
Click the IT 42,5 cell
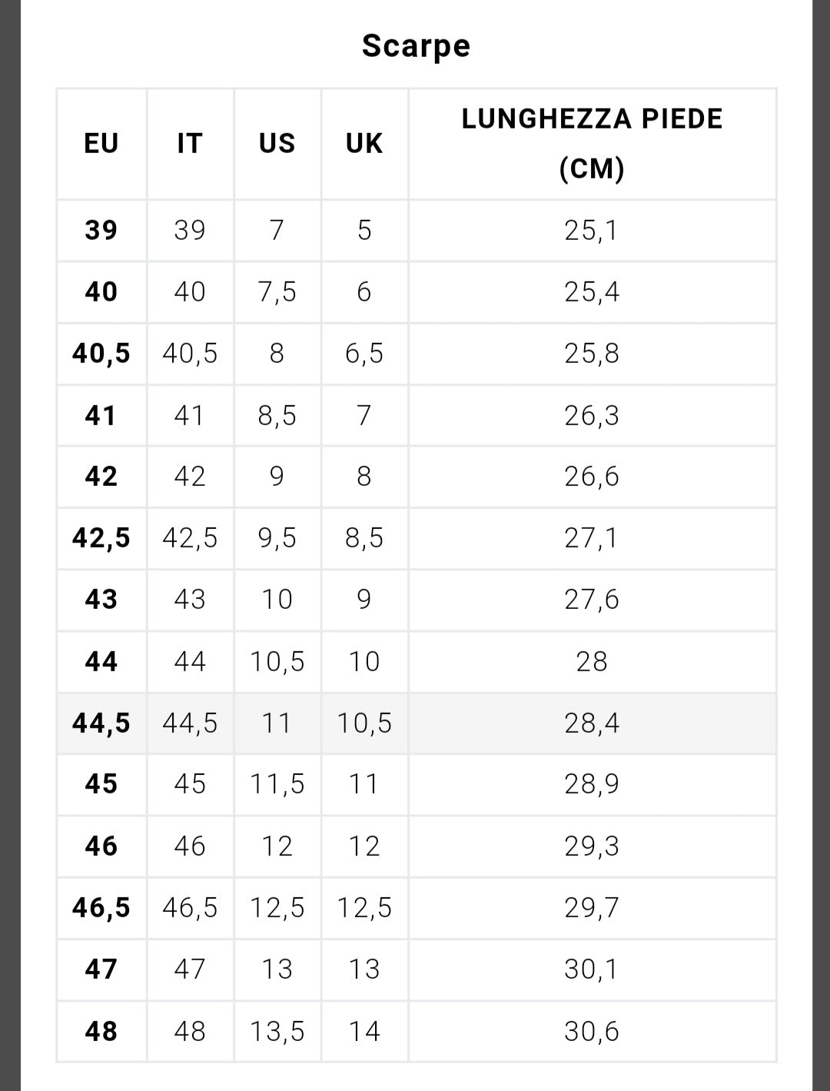190,538
